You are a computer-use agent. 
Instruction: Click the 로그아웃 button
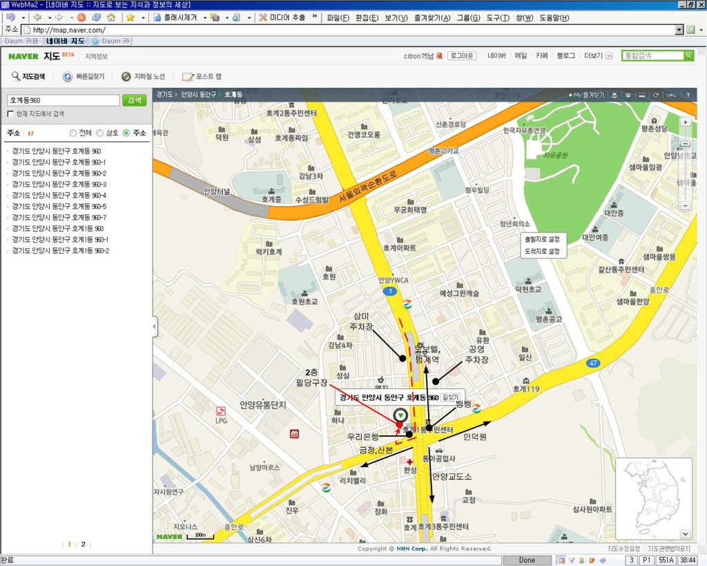pos(462,55)
